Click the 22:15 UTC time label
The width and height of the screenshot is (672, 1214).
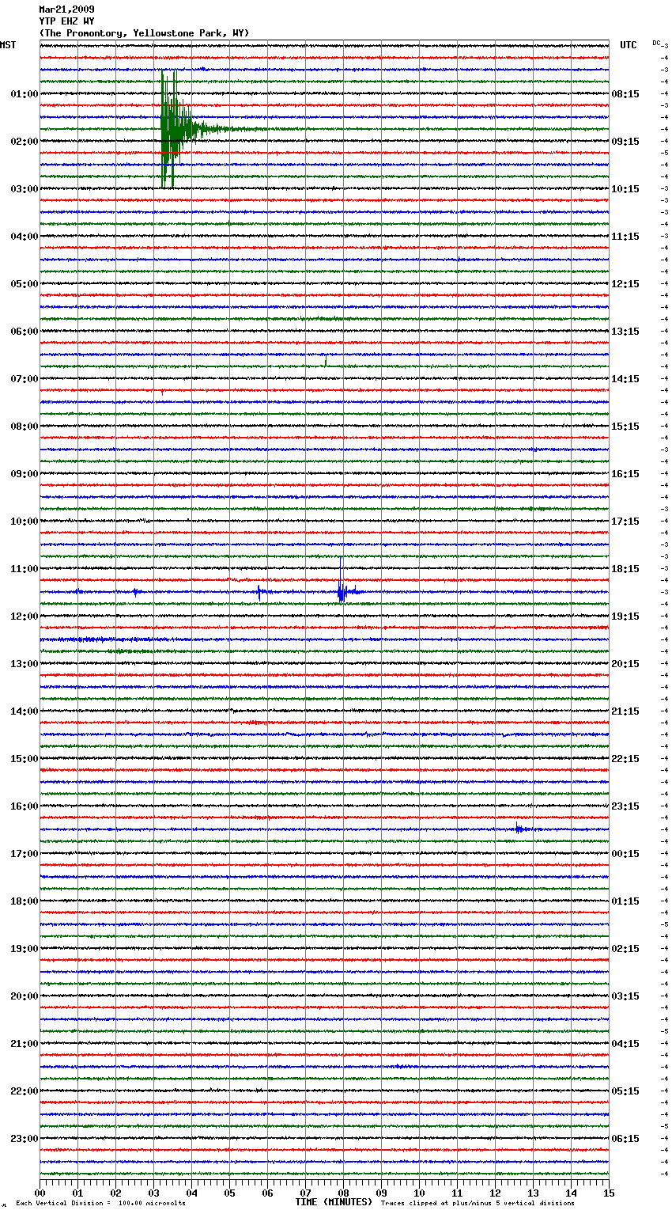click(x=625, y=759)
